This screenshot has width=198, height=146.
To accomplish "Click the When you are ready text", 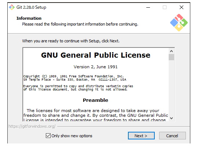I will coord(71,41).
